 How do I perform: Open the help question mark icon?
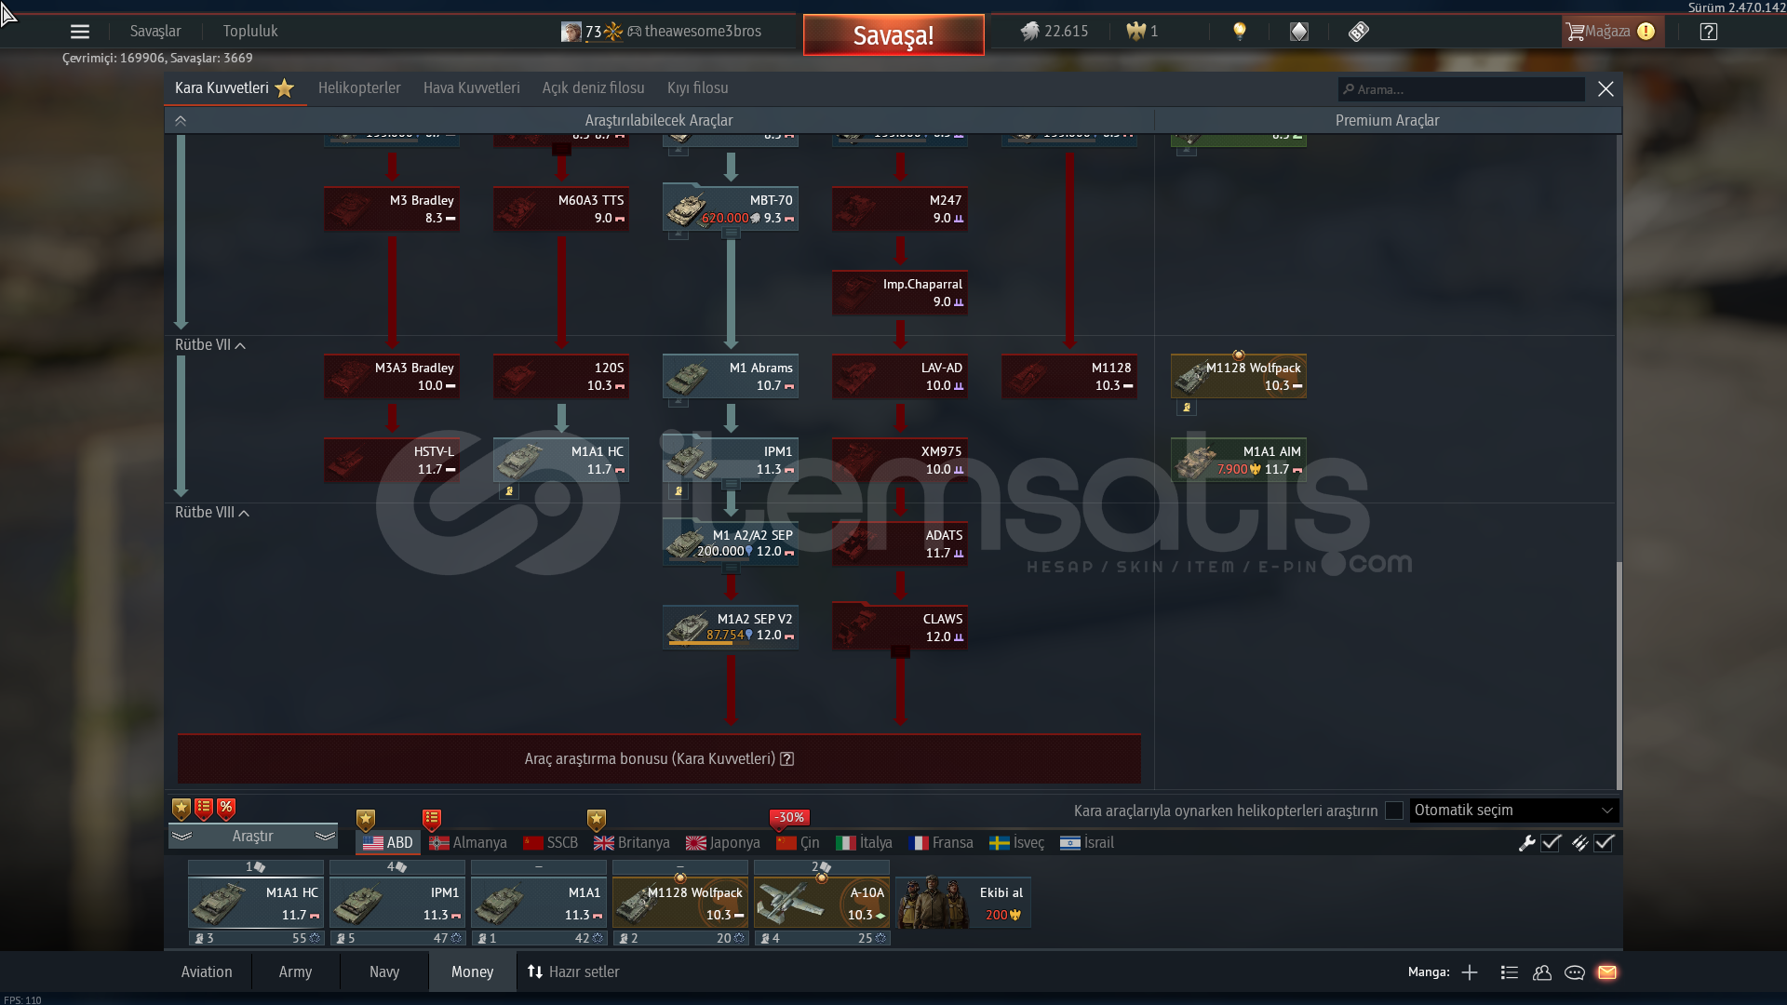pyautogui.click(x=1708, y=32)
